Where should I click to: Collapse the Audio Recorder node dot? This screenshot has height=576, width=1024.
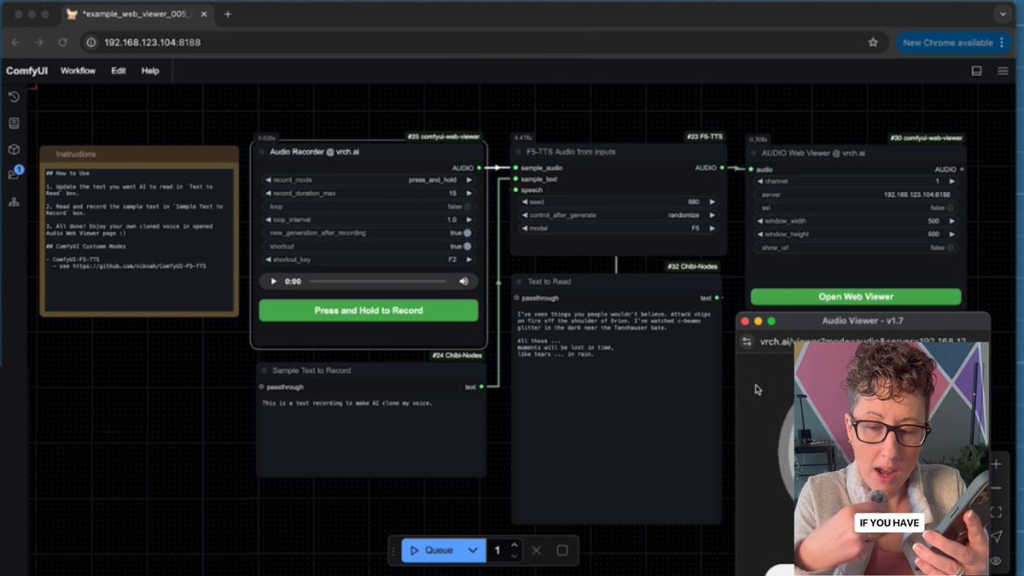point(263,152)
